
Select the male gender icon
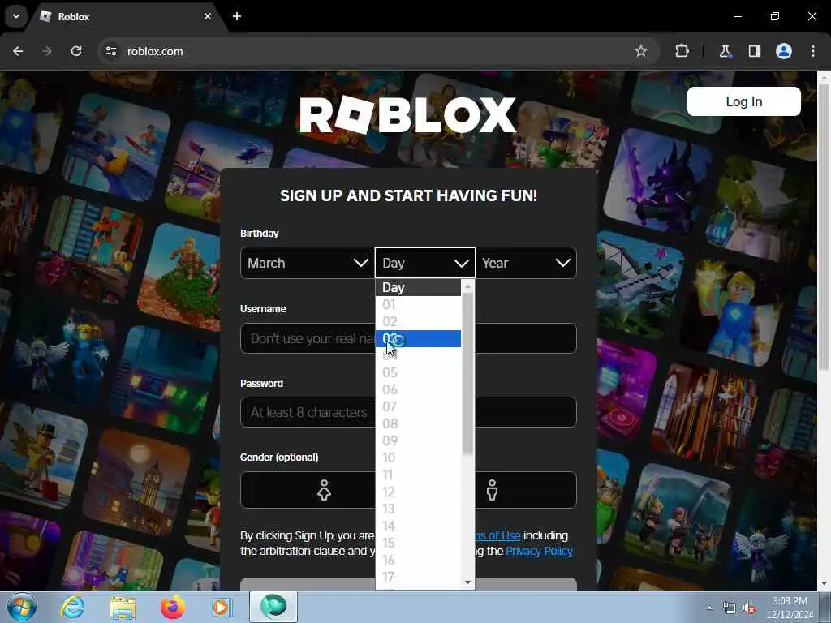coord(493,489)
